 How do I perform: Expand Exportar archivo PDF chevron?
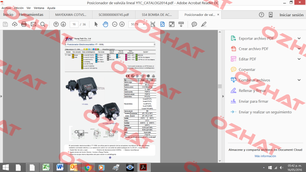pos(299,38)
